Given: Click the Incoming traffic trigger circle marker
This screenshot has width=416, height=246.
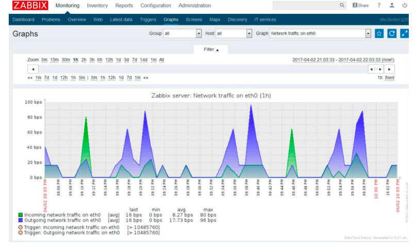Looking at the screenshot, I should click(x=21, y=227).
